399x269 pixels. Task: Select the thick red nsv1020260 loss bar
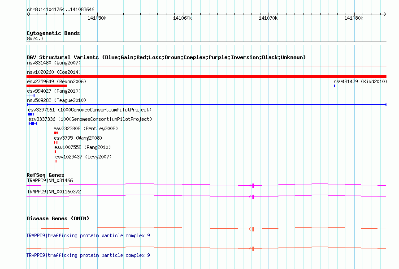[206, 77]
